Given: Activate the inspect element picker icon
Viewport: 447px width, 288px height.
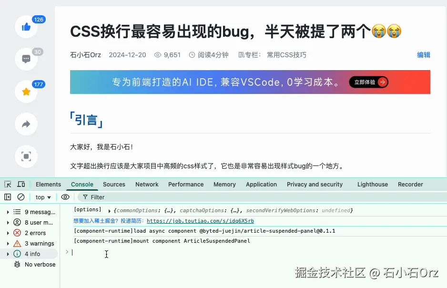Looking at the screenshot, I should (x=8, y=185).
